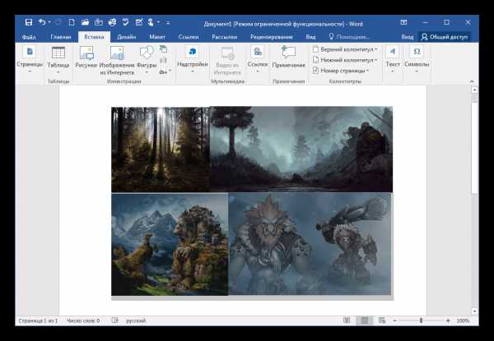Click the zoom out minus button

click(394, 321)
